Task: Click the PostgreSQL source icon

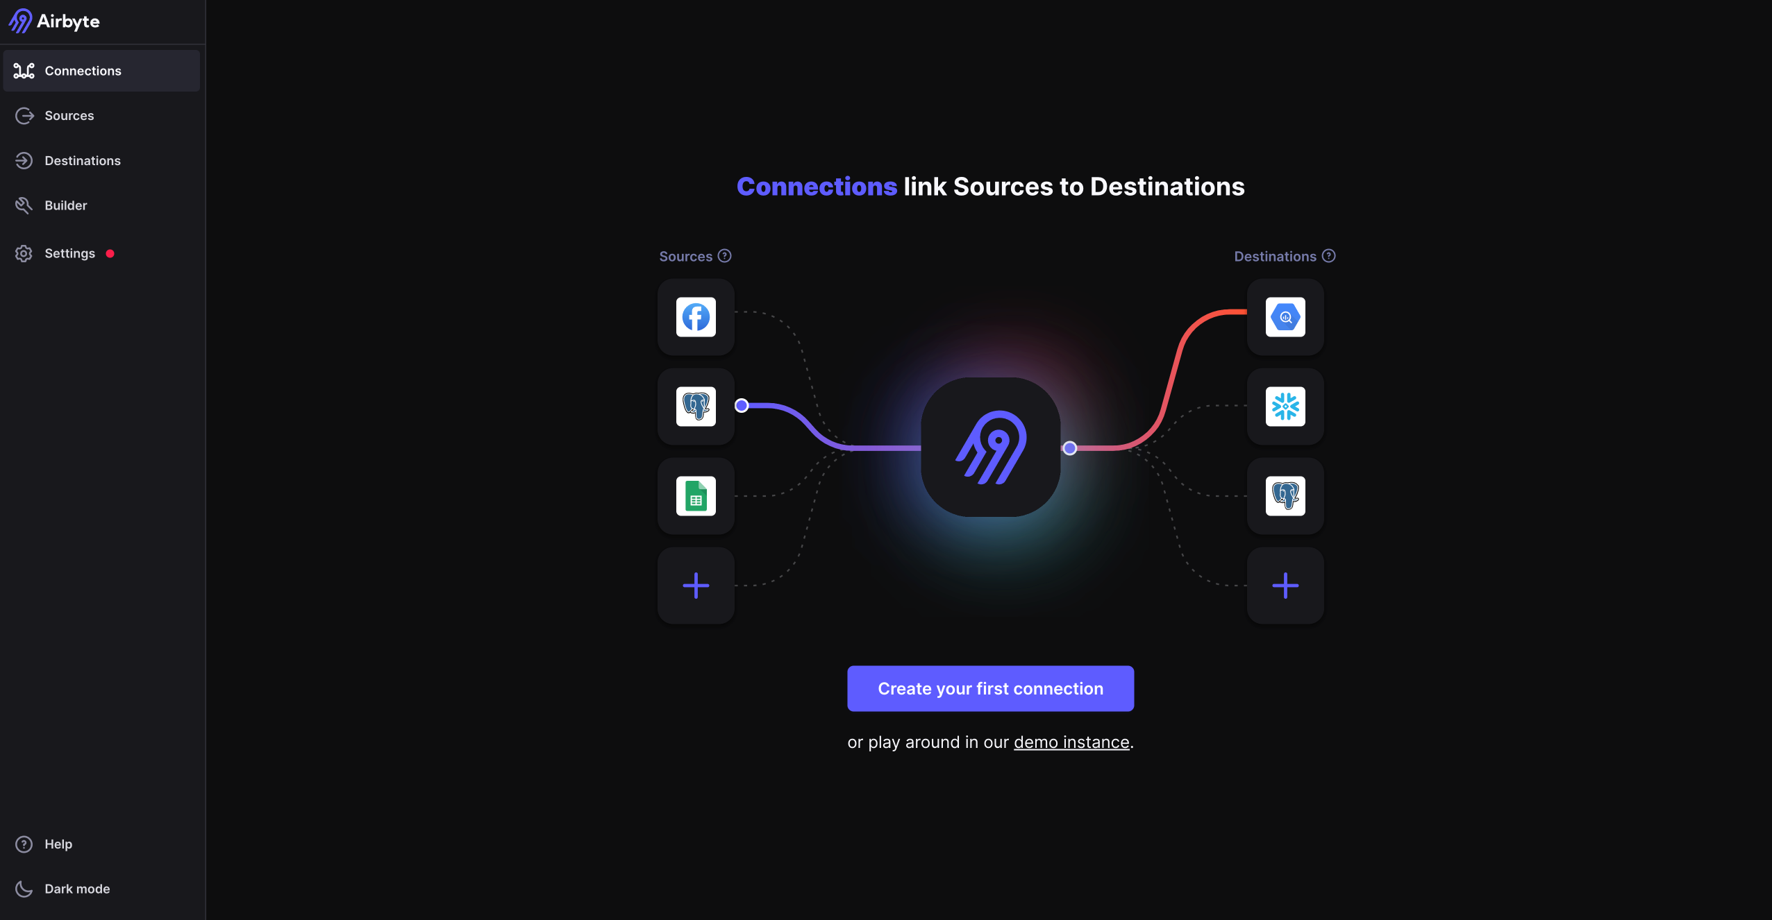Action: click(695, 406)
